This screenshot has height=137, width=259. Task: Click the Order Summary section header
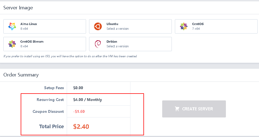pyautogui.click(x=21, y=75)
